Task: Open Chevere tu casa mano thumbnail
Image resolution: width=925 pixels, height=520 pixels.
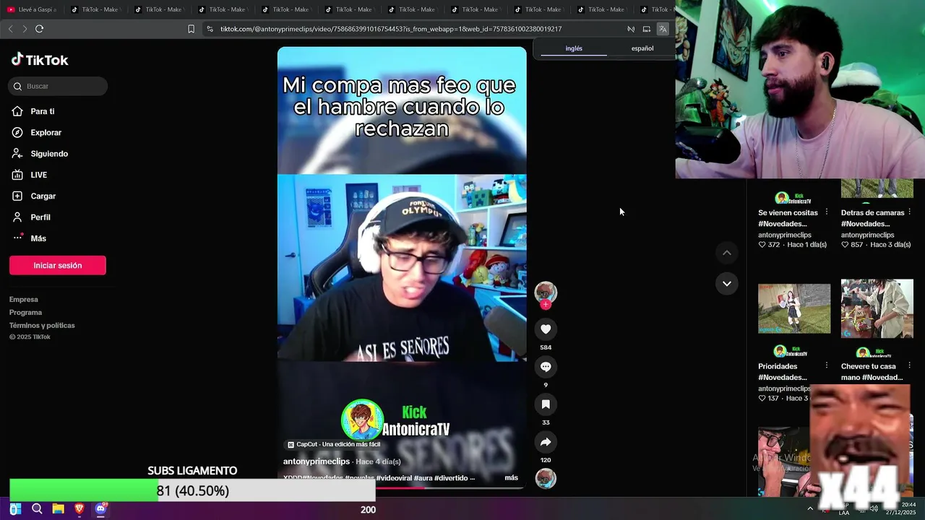Action: click(x=877, y=308)
